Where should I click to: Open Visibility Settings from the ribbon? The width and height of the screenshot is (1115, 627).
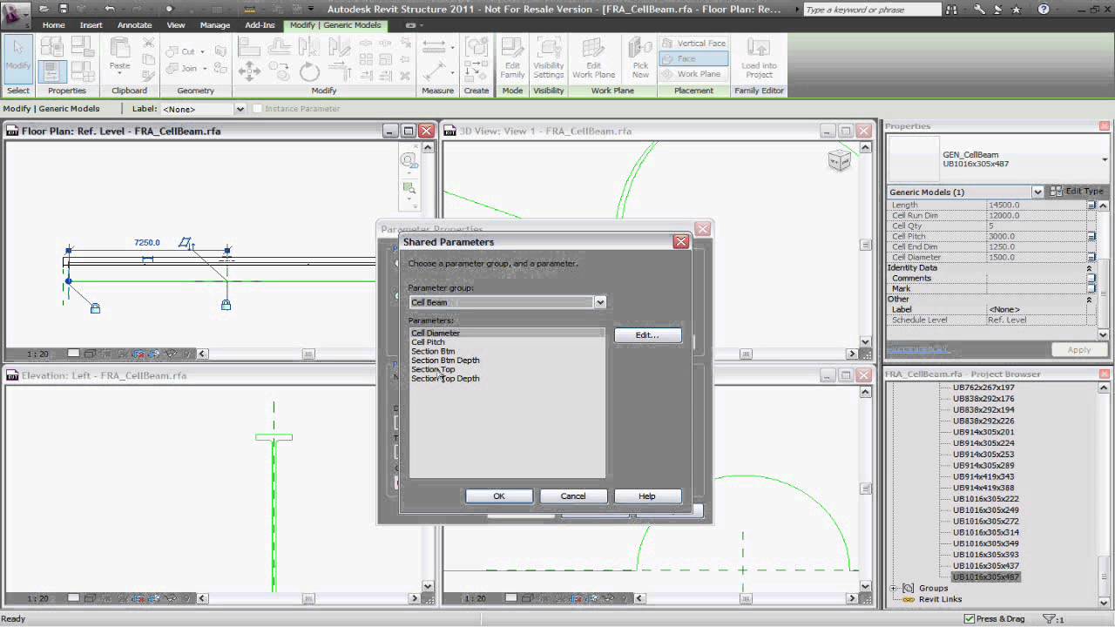pyautogui.click(x=549, y=57)
